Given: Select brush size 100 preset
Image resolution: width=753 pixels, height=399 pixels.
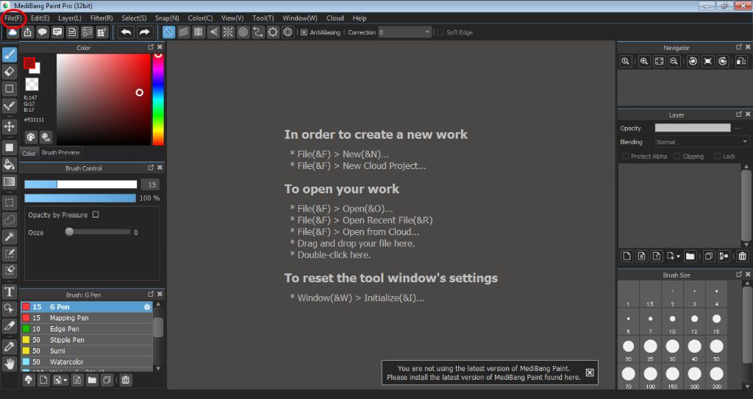Looking at the screenshot, I should pyautogui.click(x=650, y=377).
